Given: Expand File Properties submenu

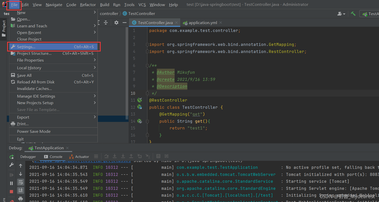Looking at the screenshot, I should tap(53, 60).
